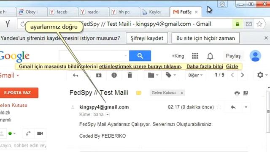Click Gizle to hide notification bar
This screenshot has width=270, height=152.
pyautogui.click(x=232, y=67)
